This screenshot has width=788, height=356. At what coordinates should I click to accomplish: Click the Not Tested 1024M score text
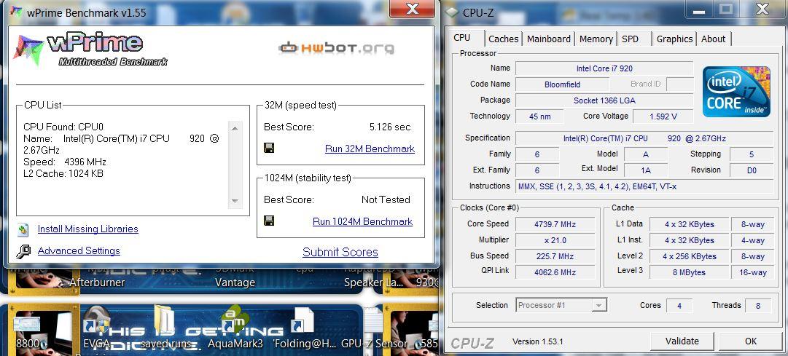(x=386, y=199)
